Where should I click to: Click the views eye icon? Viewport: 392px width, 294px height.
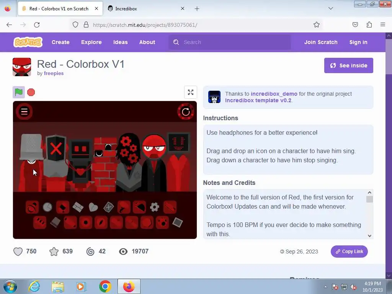(x=123, y=251)
